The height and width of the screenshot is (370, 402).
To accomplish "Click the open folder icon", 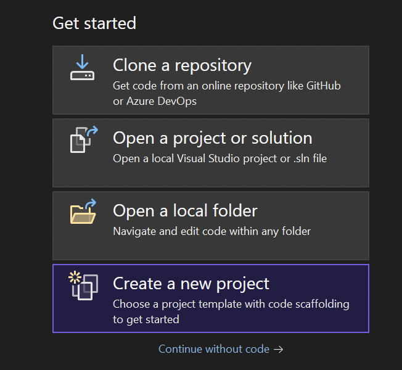I will click(83, 212).
